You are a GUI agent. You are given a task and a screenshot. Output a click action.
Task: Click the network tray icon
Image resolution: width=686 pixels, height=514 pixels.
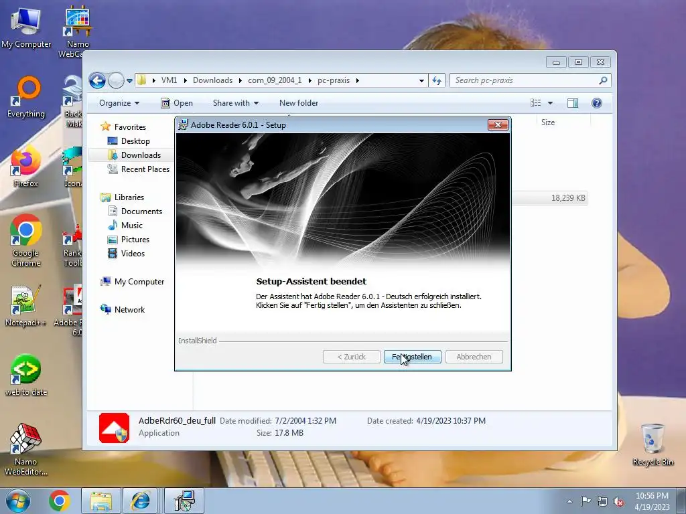point(602,501)
